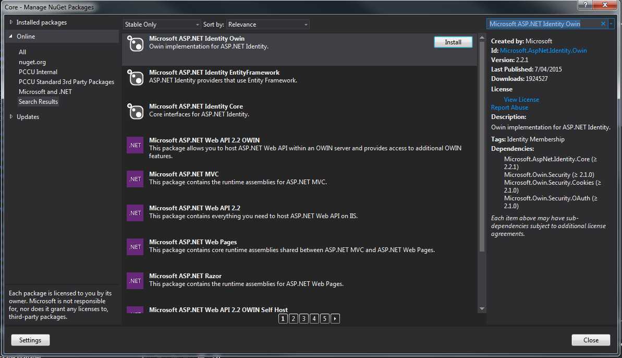
Task: Select the All source under Online
Action: [x=22, y=52]
